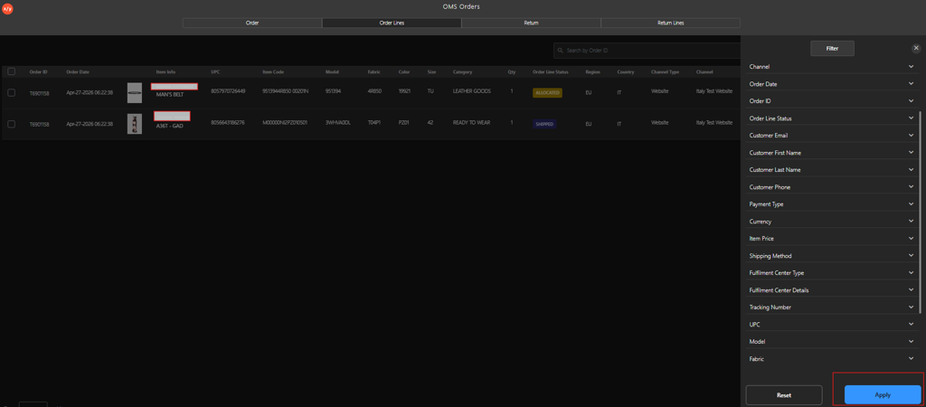Click fabric value T04P1

(x=373, y=122)
